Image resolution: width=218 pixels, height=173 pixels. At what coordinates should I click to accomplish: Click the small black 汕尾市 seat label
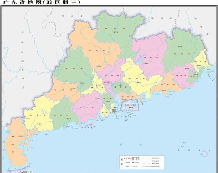click(164, 91)
